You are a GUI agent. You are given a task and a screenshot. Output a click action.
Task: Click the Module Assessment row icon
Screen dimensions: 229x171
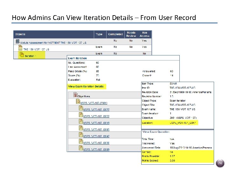[x=17, y=41]
